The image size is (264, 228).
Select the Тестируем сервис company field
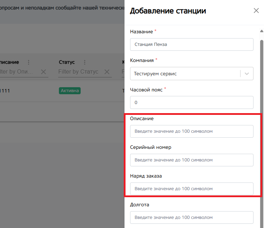[186, 74]
